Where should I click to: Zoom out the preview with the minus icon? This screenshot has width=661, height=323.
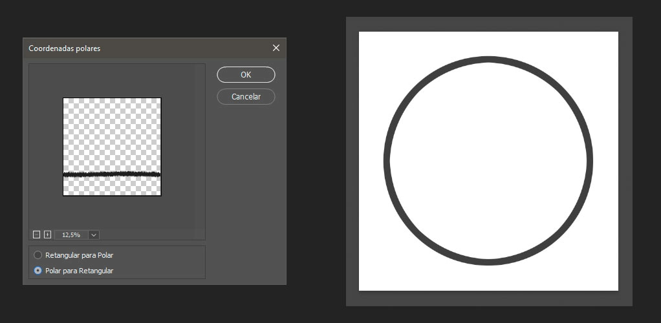pos(36,234)
